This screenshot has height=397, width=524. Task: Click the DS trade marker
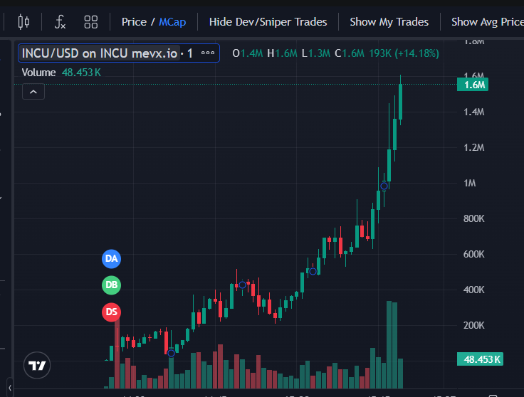(x=111, y=312)
